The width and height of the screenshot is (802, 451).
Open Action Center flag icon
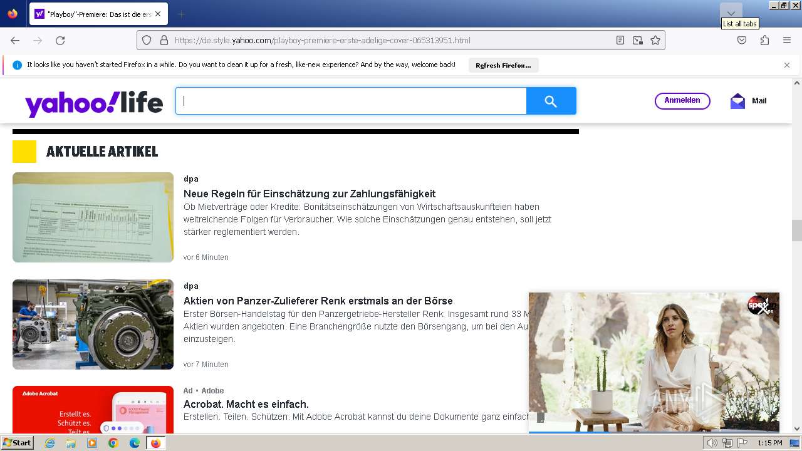(x=742, y=443)
